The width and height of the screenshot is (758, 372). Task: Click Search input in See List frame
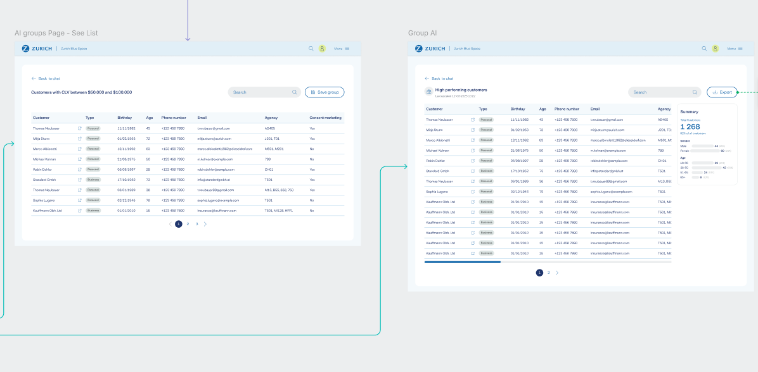[264, 92]
